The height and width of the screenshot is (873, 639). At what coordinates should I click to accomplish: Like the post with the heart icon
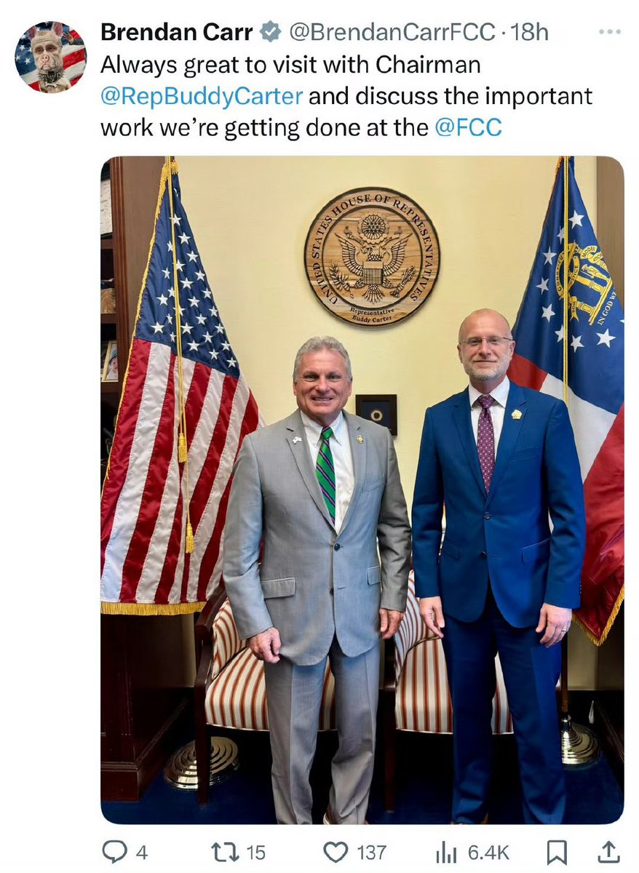pyautogui.click(x=335, y=852)
